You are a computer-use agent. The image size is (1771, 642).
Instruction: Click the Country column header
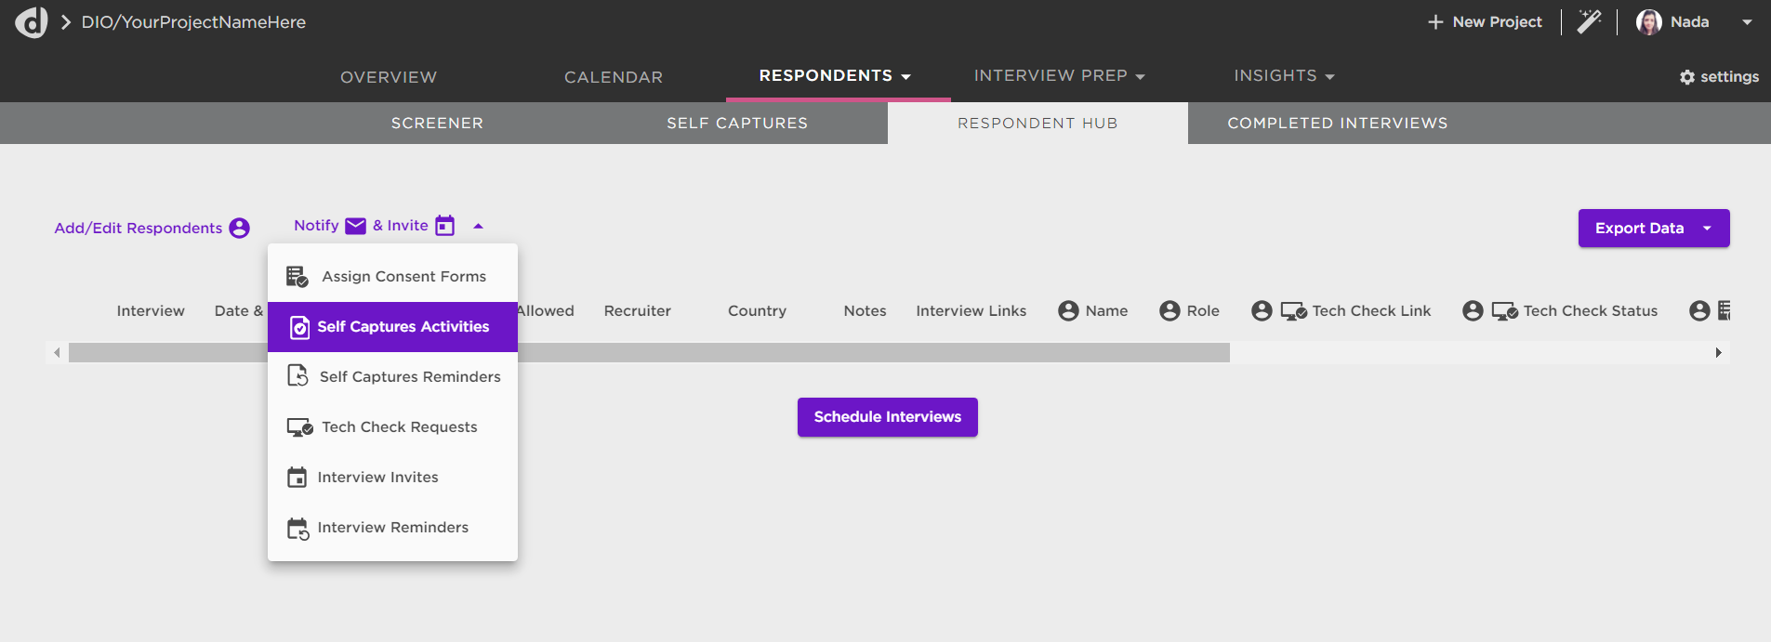coord(757,311)
